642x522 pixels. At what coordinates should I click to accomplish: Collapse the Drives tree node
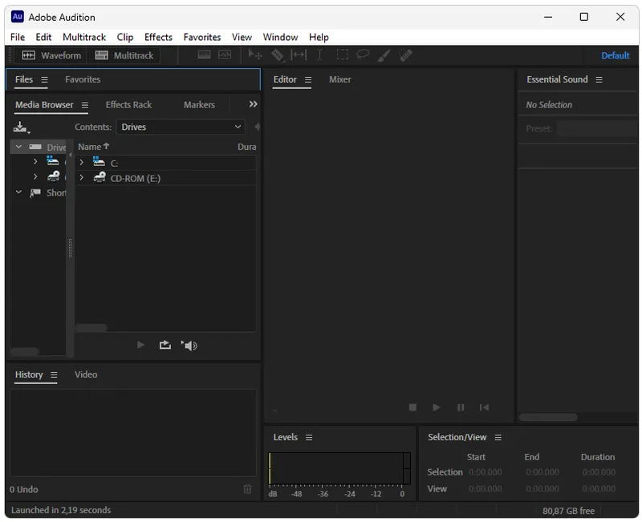coord(18,147)
